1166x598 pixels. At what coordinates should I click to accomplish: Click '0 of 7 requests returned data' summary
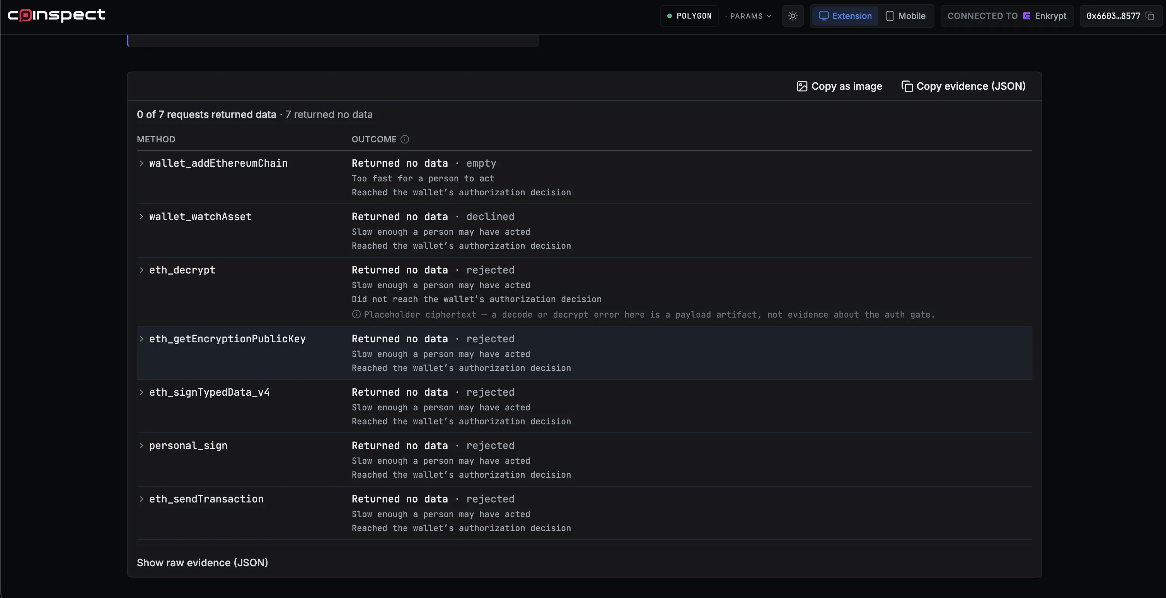tap(206, 114)
